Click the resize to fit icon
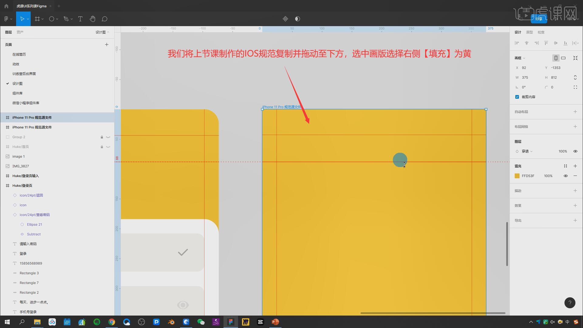This screenshot has width=583, height=328. (x=575, y=58)
